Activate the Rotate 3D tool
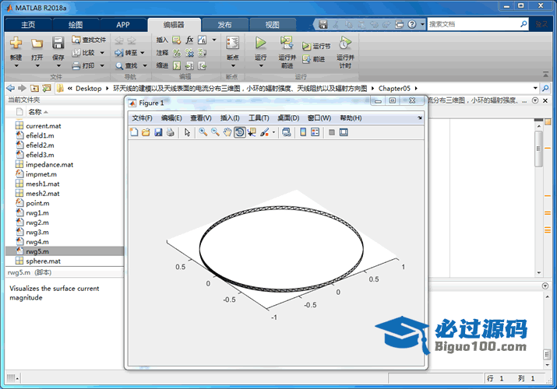557x389 pixels. (239, 132)
